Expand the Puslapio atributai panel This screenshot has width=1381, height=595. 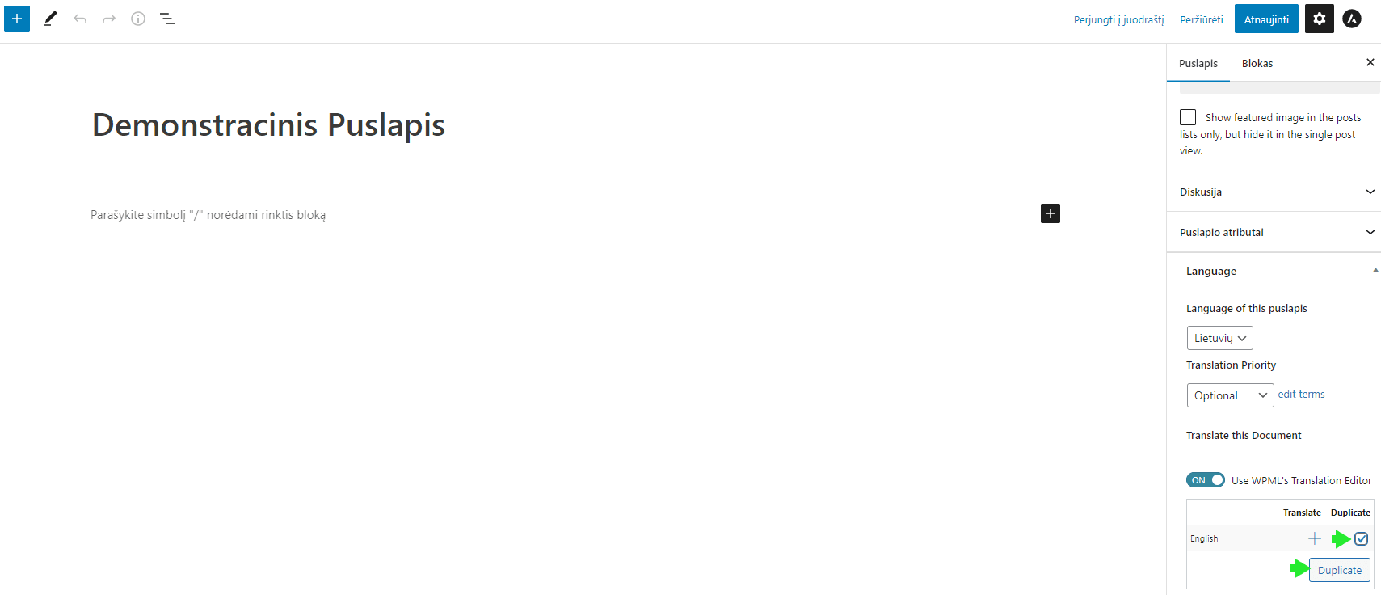[1274, 232]
